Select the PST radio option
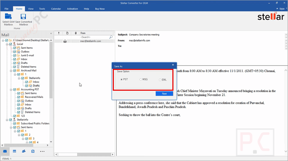288x161 pixels. [x=121, y=80]
